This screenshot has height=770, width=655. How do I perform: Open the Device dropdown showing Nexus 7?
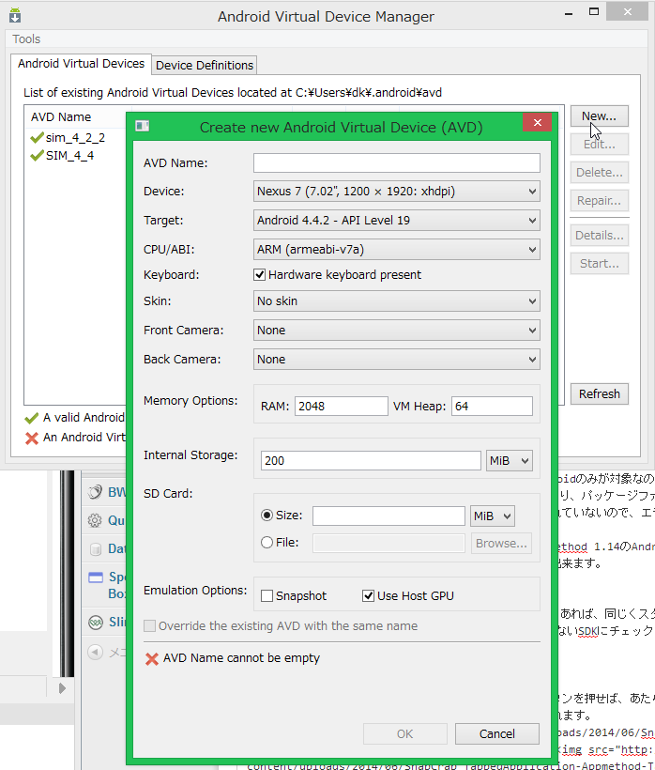point(396,192)
